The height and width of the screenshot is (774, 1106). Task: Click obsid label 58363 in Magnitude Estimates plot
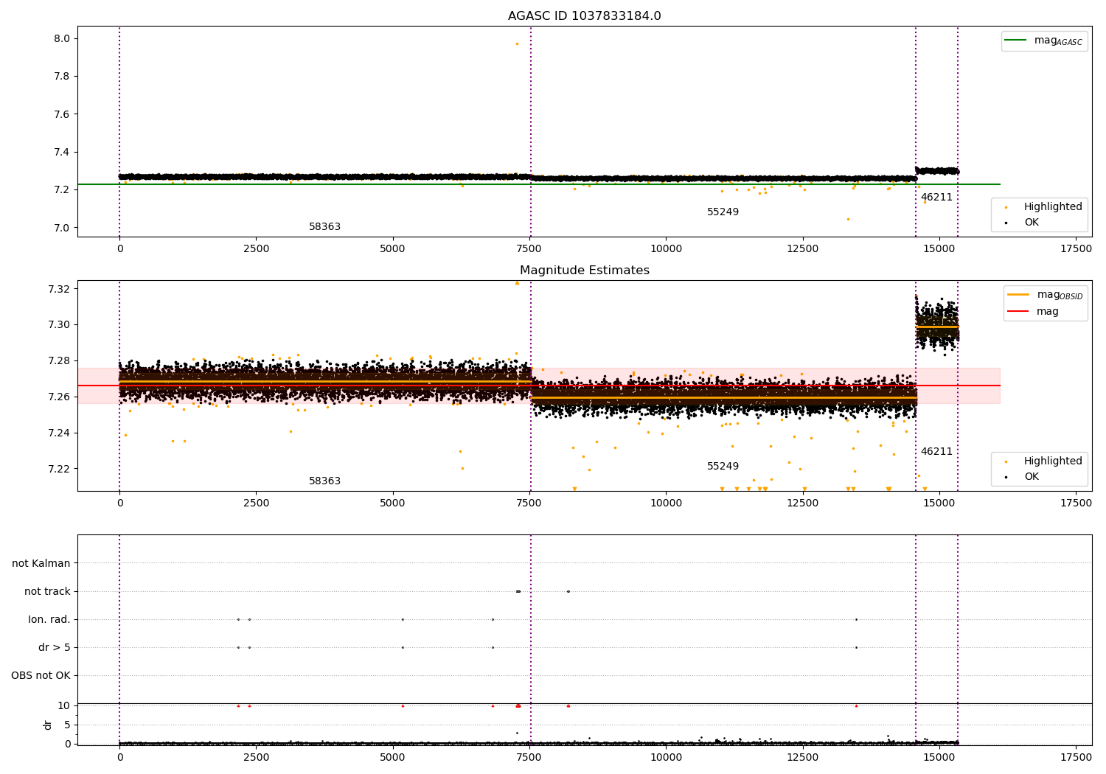coord(324,481)
